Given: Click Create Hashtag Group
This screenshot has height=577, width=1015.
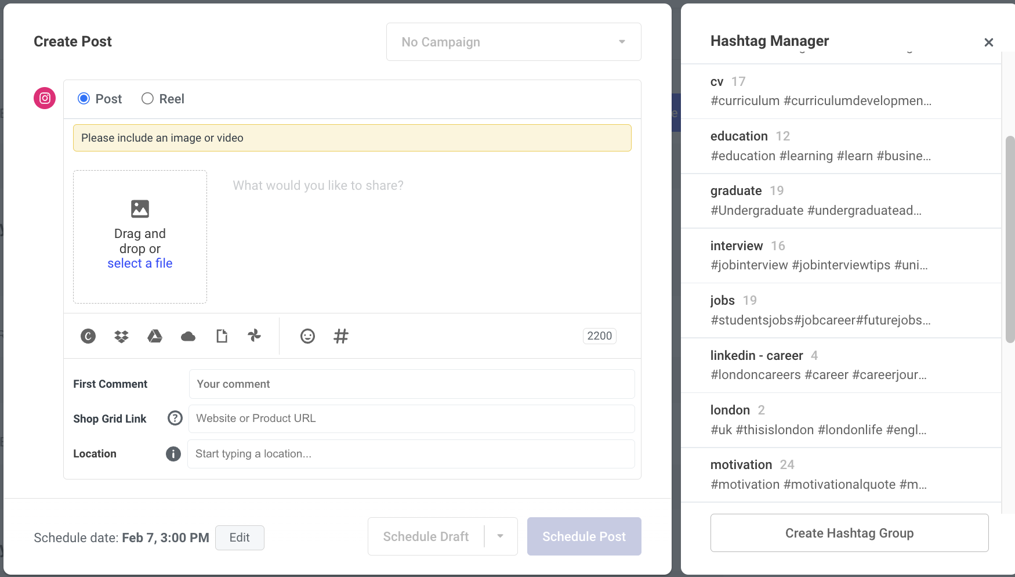Looking at the screenshot, I should (849, 533).
